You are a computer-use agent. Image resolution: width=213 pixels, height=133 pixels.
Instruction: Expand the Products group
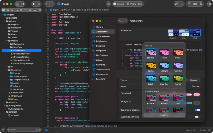pos(5,102)
